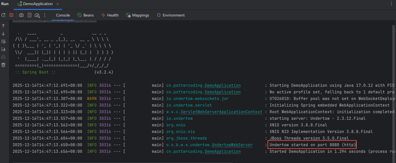Rerun the DemoApplication
The image size is (396, 163).
tap(3, 15)
